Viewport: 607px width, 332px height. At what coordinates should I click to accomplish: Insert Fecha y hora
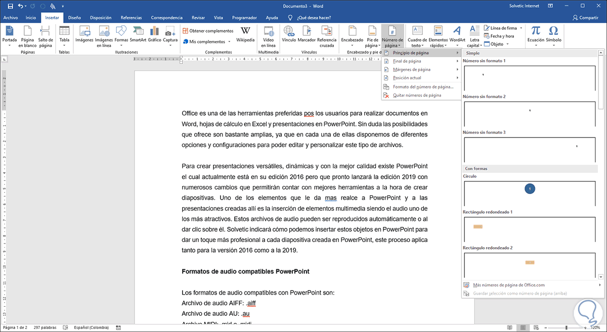(499, 36)
